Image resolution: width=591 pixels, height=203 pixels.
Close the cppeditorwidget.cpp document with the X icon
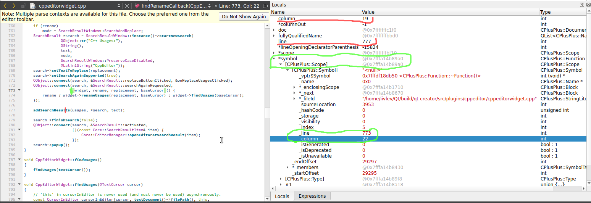(127, 6)
